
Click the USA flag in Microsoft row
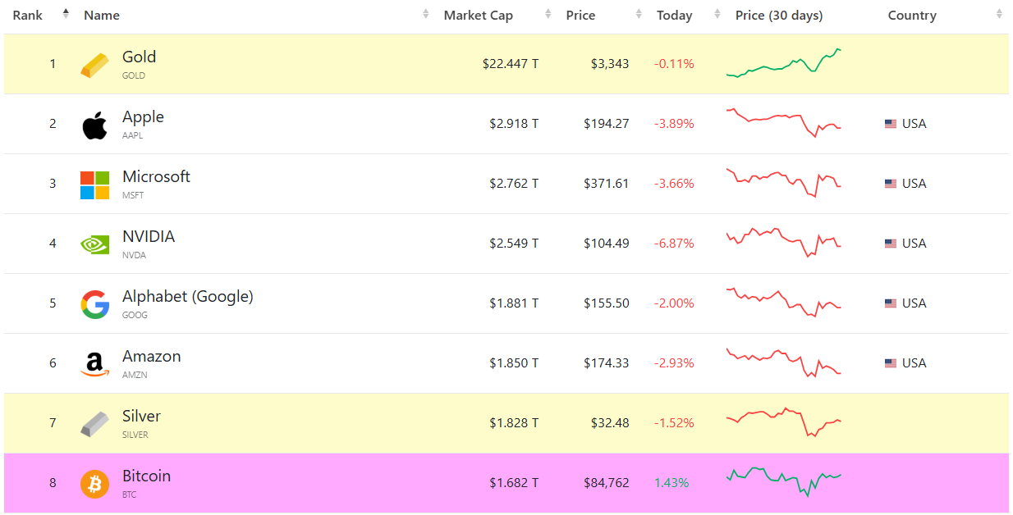(890, 184)
